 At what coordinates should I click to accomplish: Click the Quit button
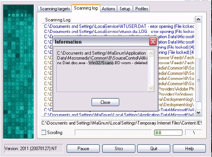pyautogui.click(x=154, y=149)
